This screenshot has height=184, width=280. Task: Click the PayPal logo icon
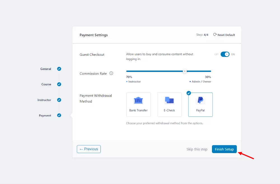200,100
